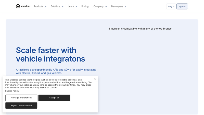Screen dimensions: 204x115
Task: Open the Learn menu
Action: coord(71,6)
